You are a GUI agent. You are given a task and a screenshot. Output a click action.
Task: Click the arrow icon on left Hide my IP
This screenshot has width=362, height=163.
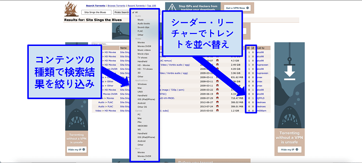(84, 150)
